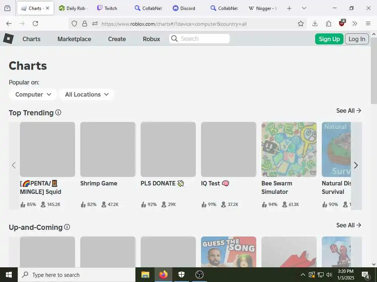The image size is (377, 282).
Task: Expand the All Locations dropdown
Action: pos(87,94)
